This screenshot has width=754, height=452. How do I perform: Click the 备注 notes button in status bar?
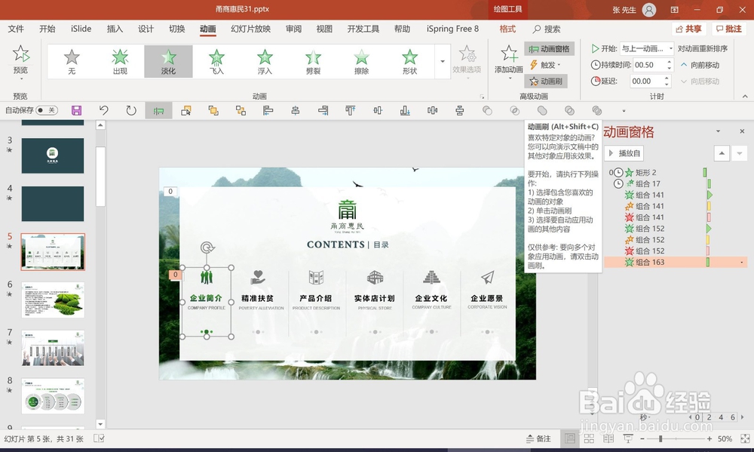tap(538, 438)
